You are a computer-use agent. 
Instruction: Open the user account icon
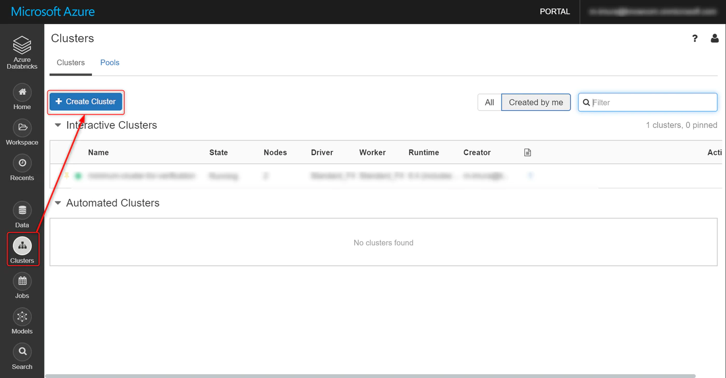click(x=715, y=38)
